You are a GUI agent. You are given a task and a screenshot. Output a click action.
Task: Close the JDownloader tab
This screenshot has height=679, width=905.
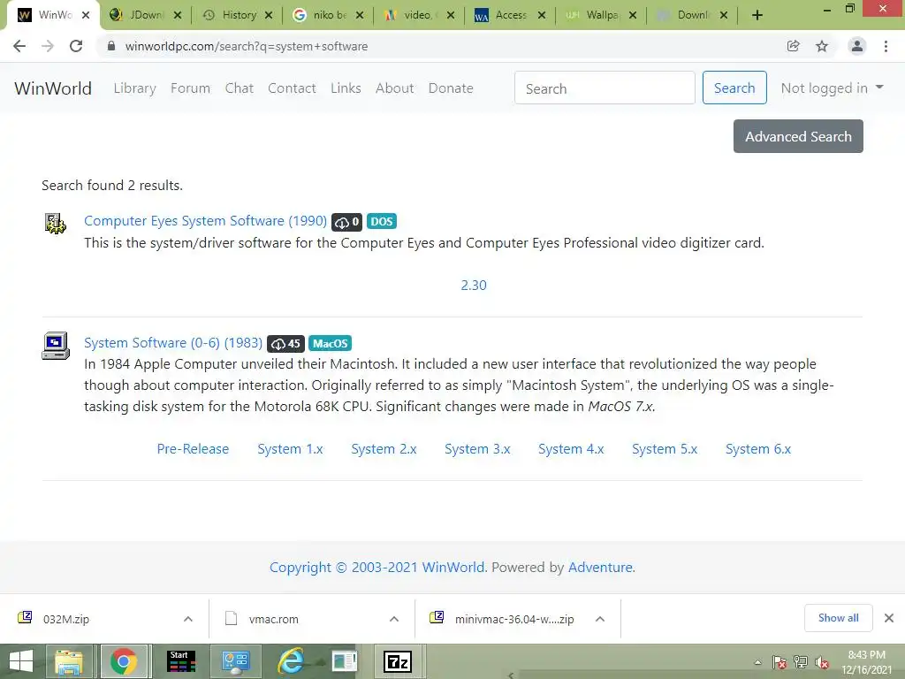[177, 16]
